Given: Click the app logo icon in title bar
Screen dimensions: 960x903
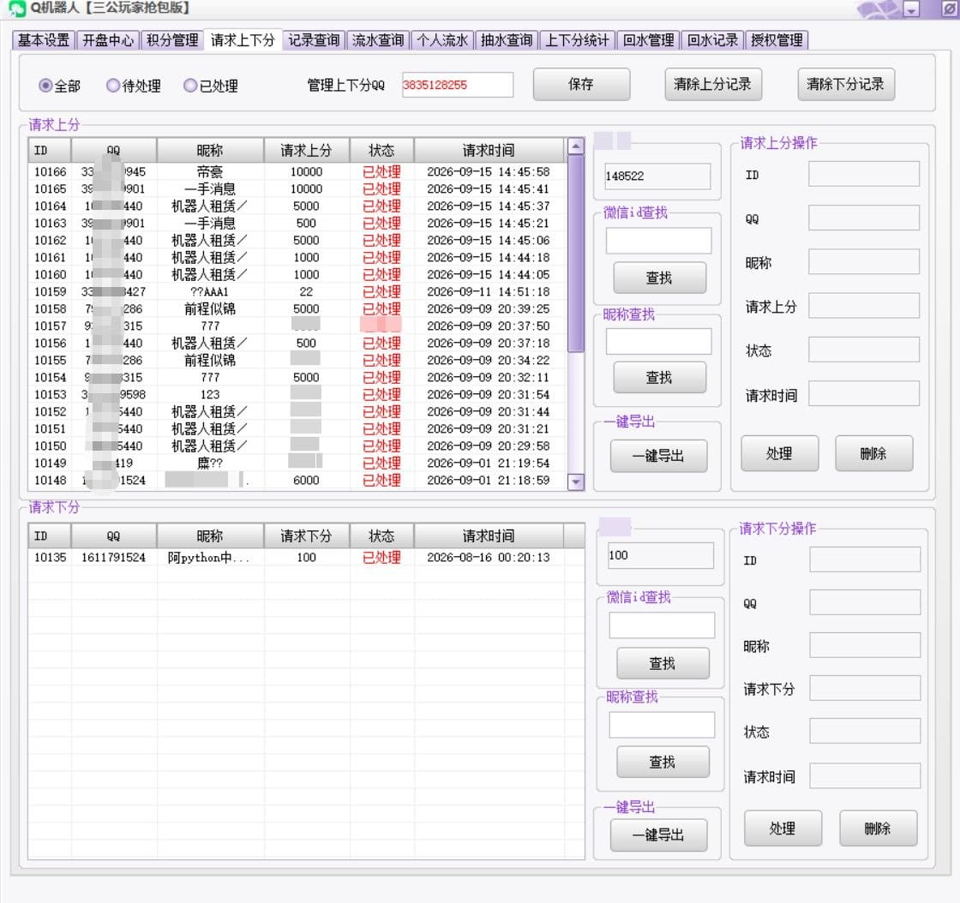Looking at the screenshot, I should click(17, 9).
